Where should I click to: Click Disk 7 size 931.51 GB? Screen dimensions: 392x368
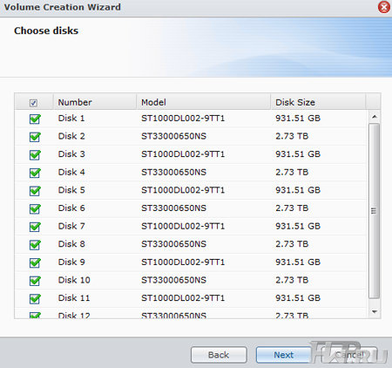click(x=298, y=226)
